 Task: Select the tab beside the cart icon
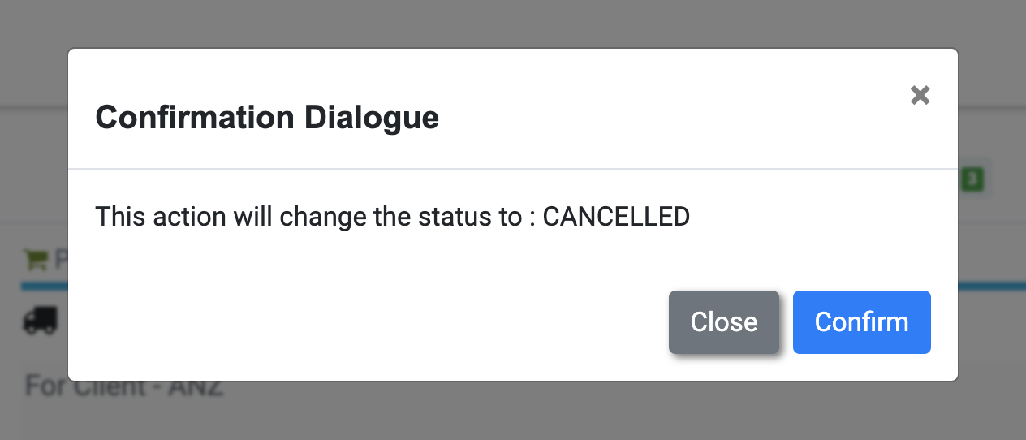[61, 261]
